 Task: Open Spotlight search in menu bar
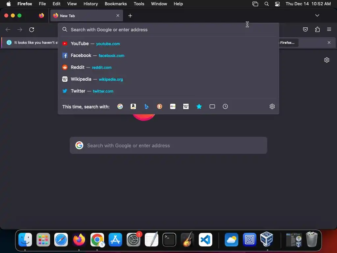(267, 4)
